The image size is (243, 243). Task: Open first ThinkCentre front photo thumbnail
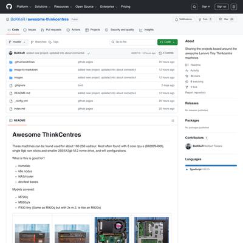(x=32, y=233)
